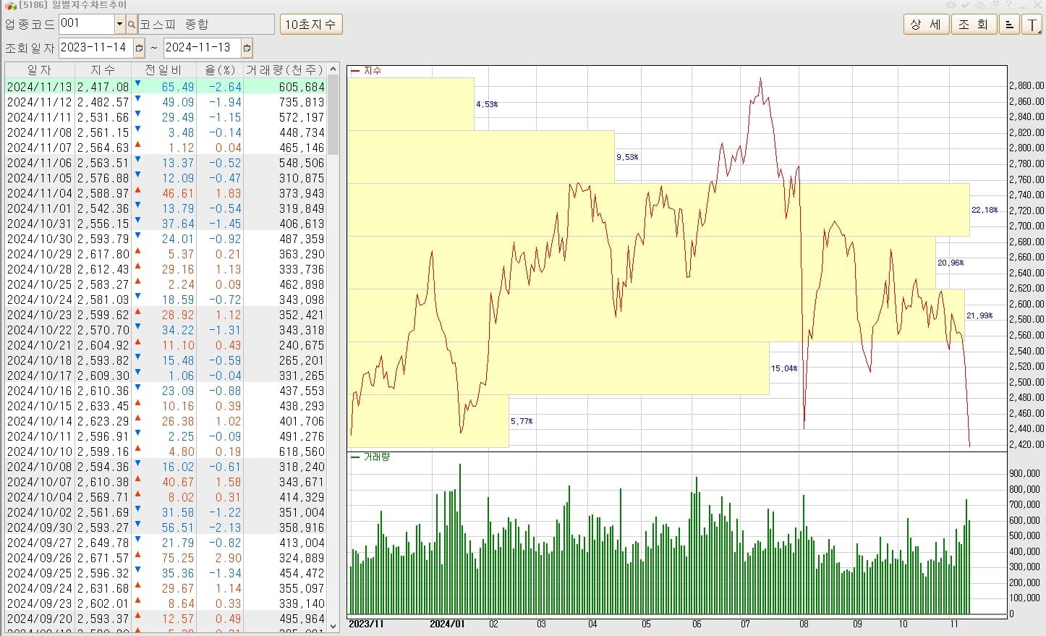Screen dimensions: 1046x636
Task: Click the start date field 2023-11-14
Action: coord(96,48)
